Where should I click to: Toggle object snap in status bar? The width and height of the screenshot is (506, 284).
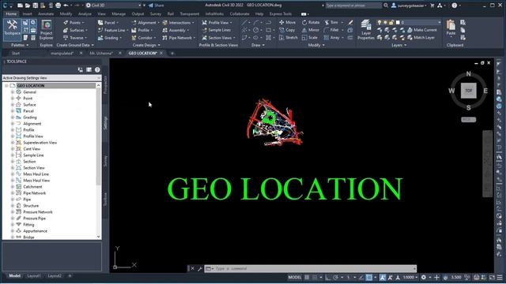tap(369, 277)
